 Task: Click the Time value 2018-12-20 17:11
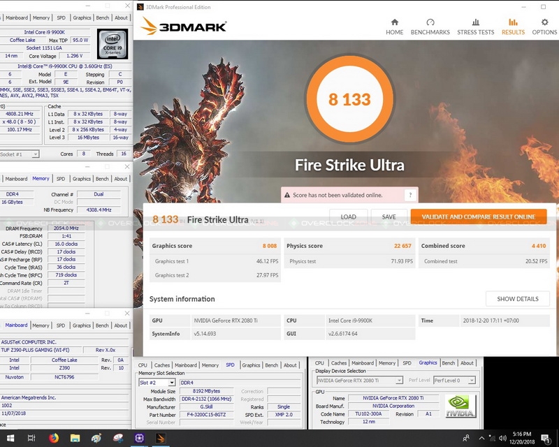(x=491, y=321)
